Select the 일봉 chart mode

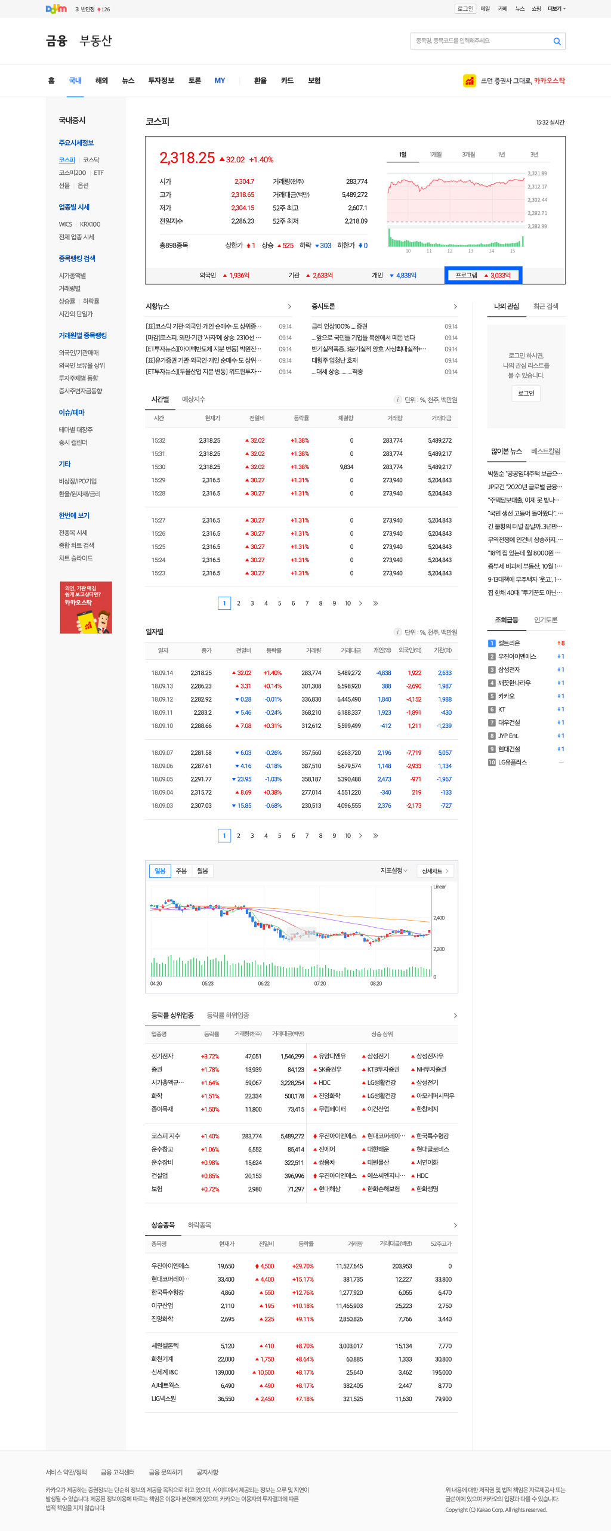click(160, 871)
